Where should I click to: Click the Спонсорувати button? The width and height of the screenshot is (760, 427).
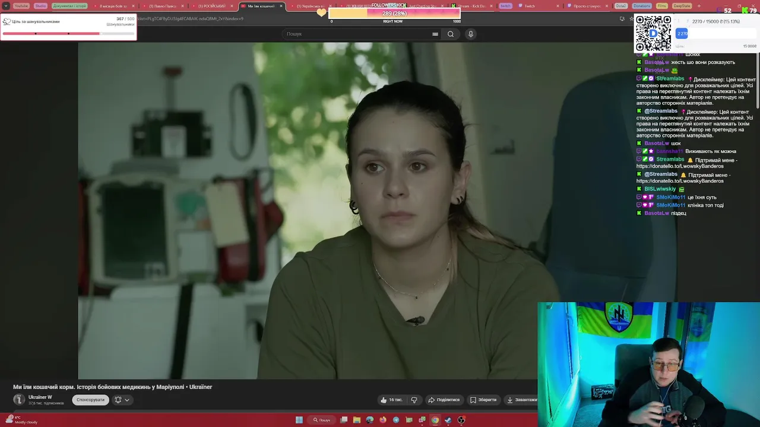(90, 400)
